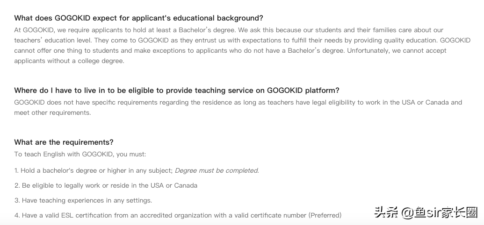Click the 'applicants without a college degree.' line

coord(69,61)
